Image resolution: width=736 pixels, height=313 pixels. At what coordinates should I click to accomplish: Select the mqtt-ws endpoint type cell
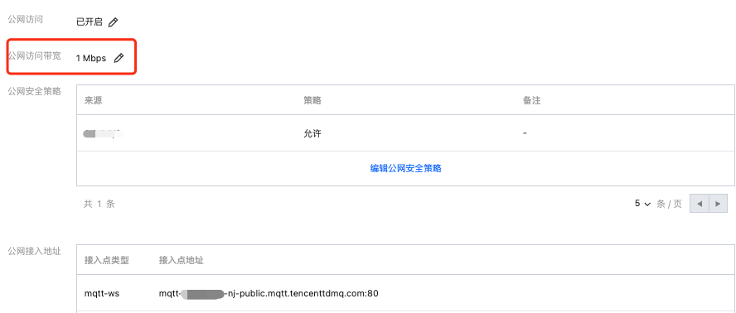[102, 294]
